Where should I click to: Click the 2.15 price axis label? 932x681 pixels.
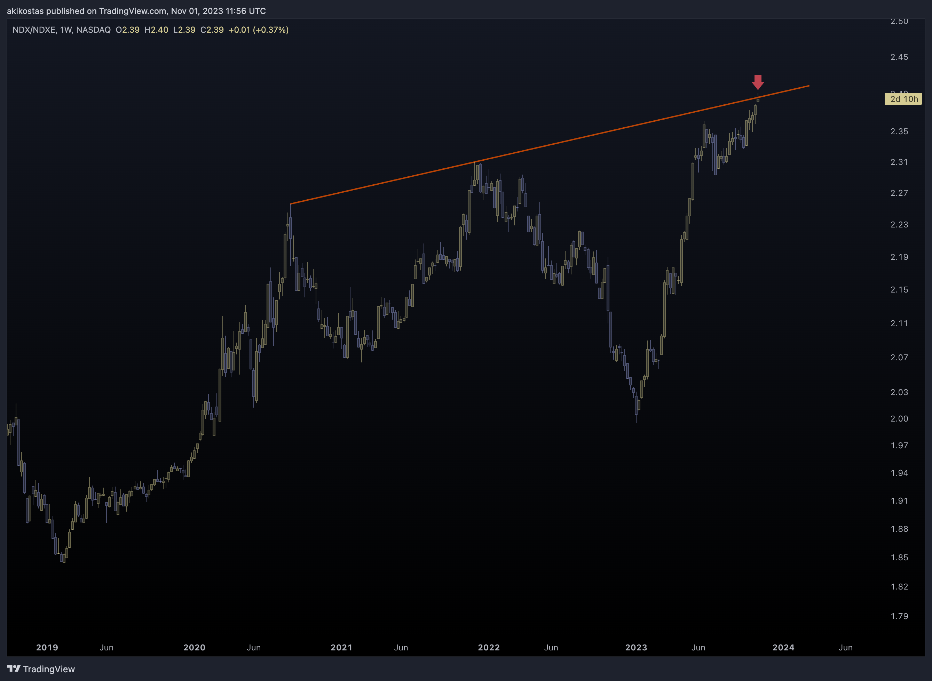click(x=899, y=290)
